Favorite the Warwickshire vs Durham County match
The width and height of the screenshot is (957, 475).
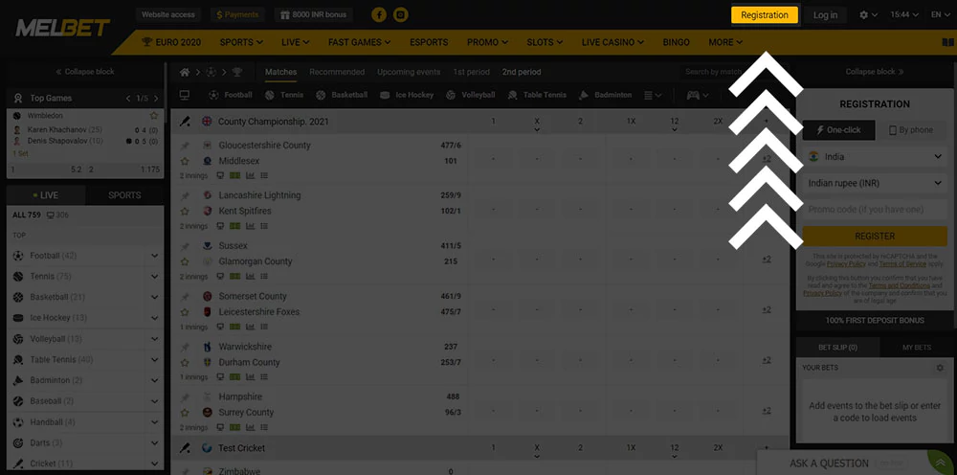click(x=185, y=362)
